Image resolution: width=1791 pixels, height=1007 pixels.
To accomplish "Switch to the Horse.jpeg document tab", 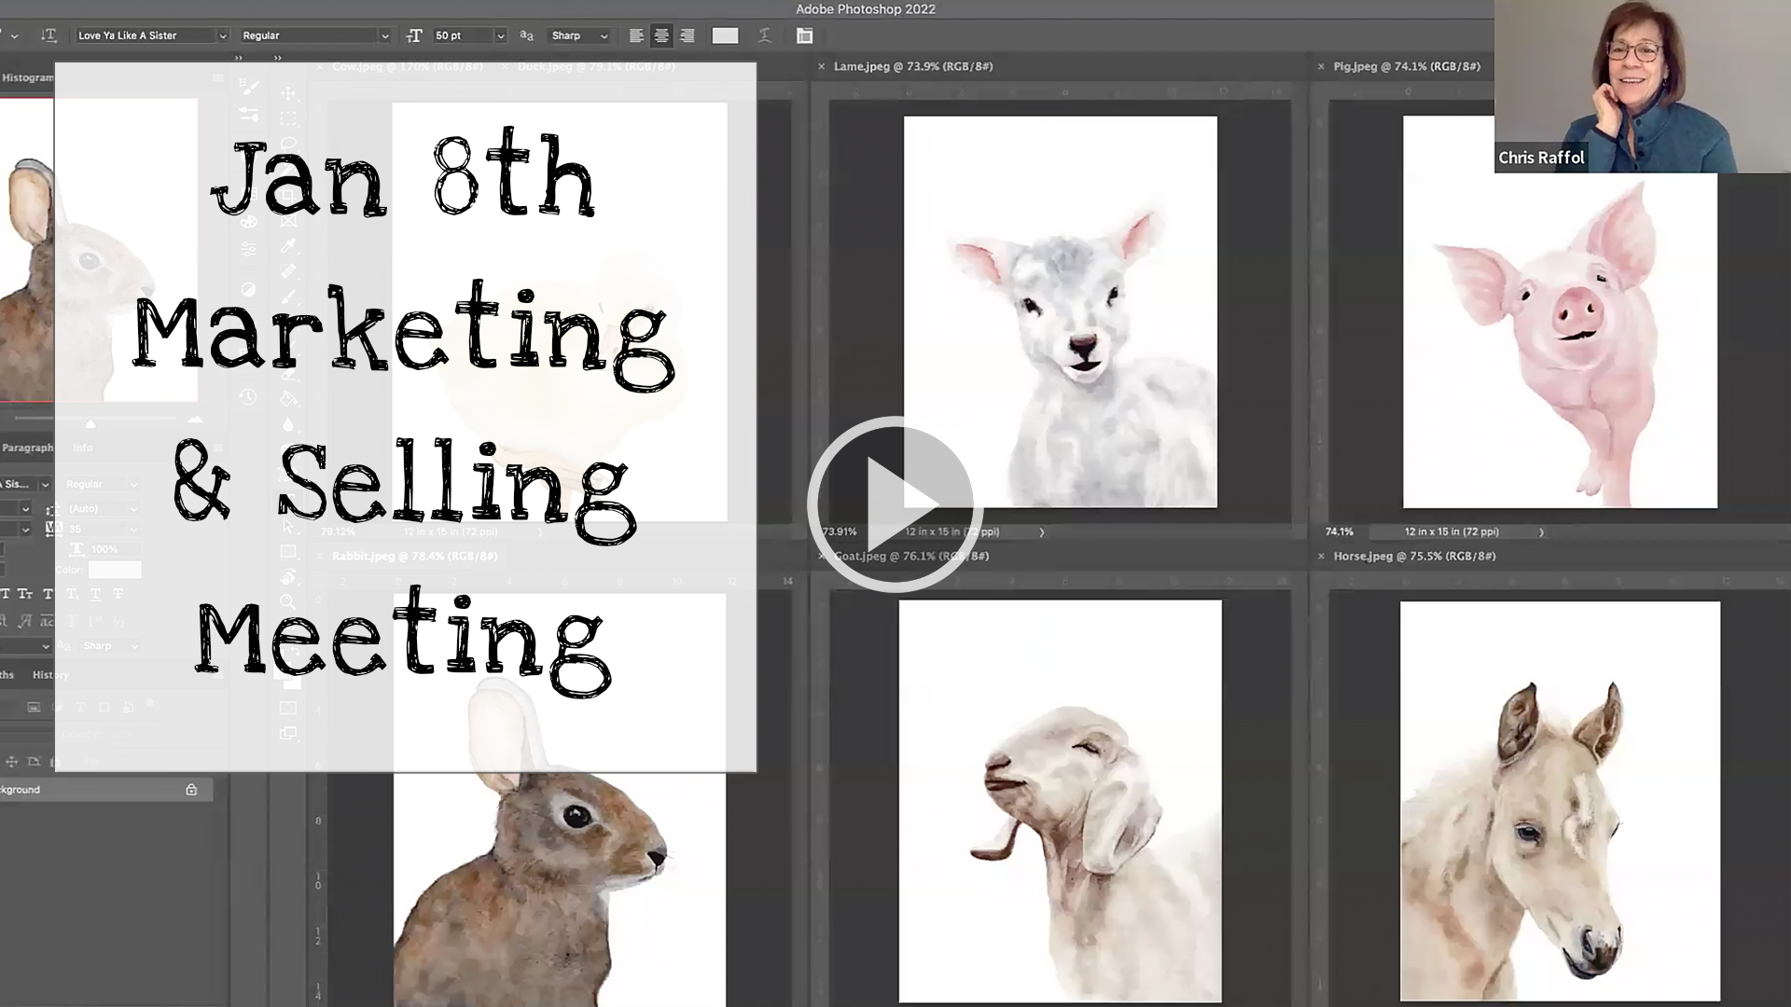I will 1414,556.
